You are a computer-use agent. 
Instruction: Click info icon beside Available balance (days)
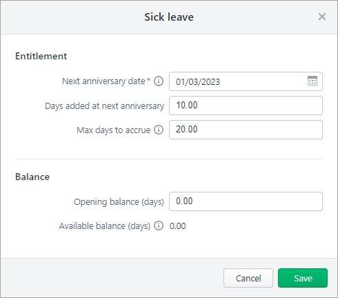[159, 226]
